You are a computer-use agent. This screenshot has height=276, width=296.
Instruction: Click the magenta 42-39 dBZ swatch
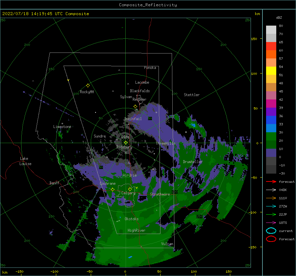coord(271,103)
